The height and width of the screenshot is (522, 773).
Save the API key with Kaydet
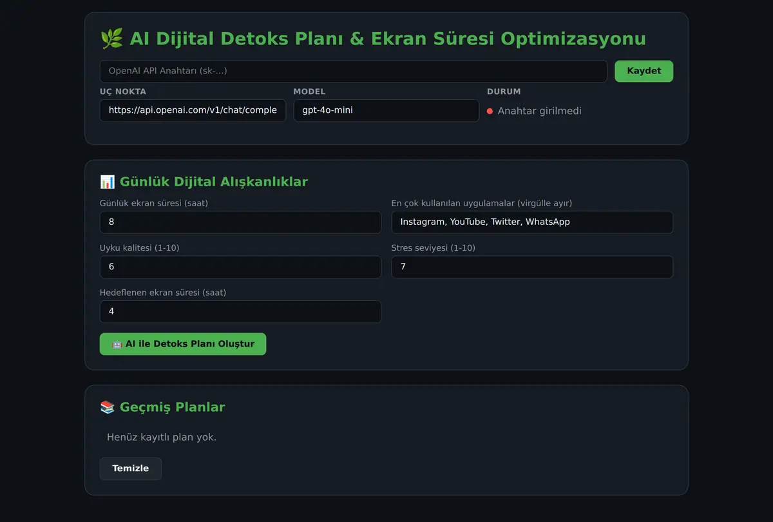point(644,71)
